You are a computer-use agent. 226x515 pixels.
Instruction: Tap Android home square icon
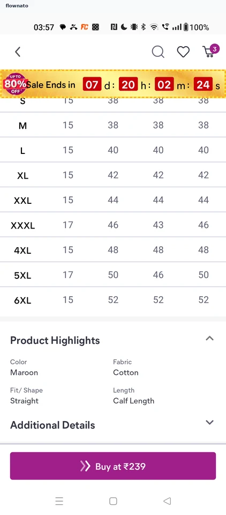113,501
